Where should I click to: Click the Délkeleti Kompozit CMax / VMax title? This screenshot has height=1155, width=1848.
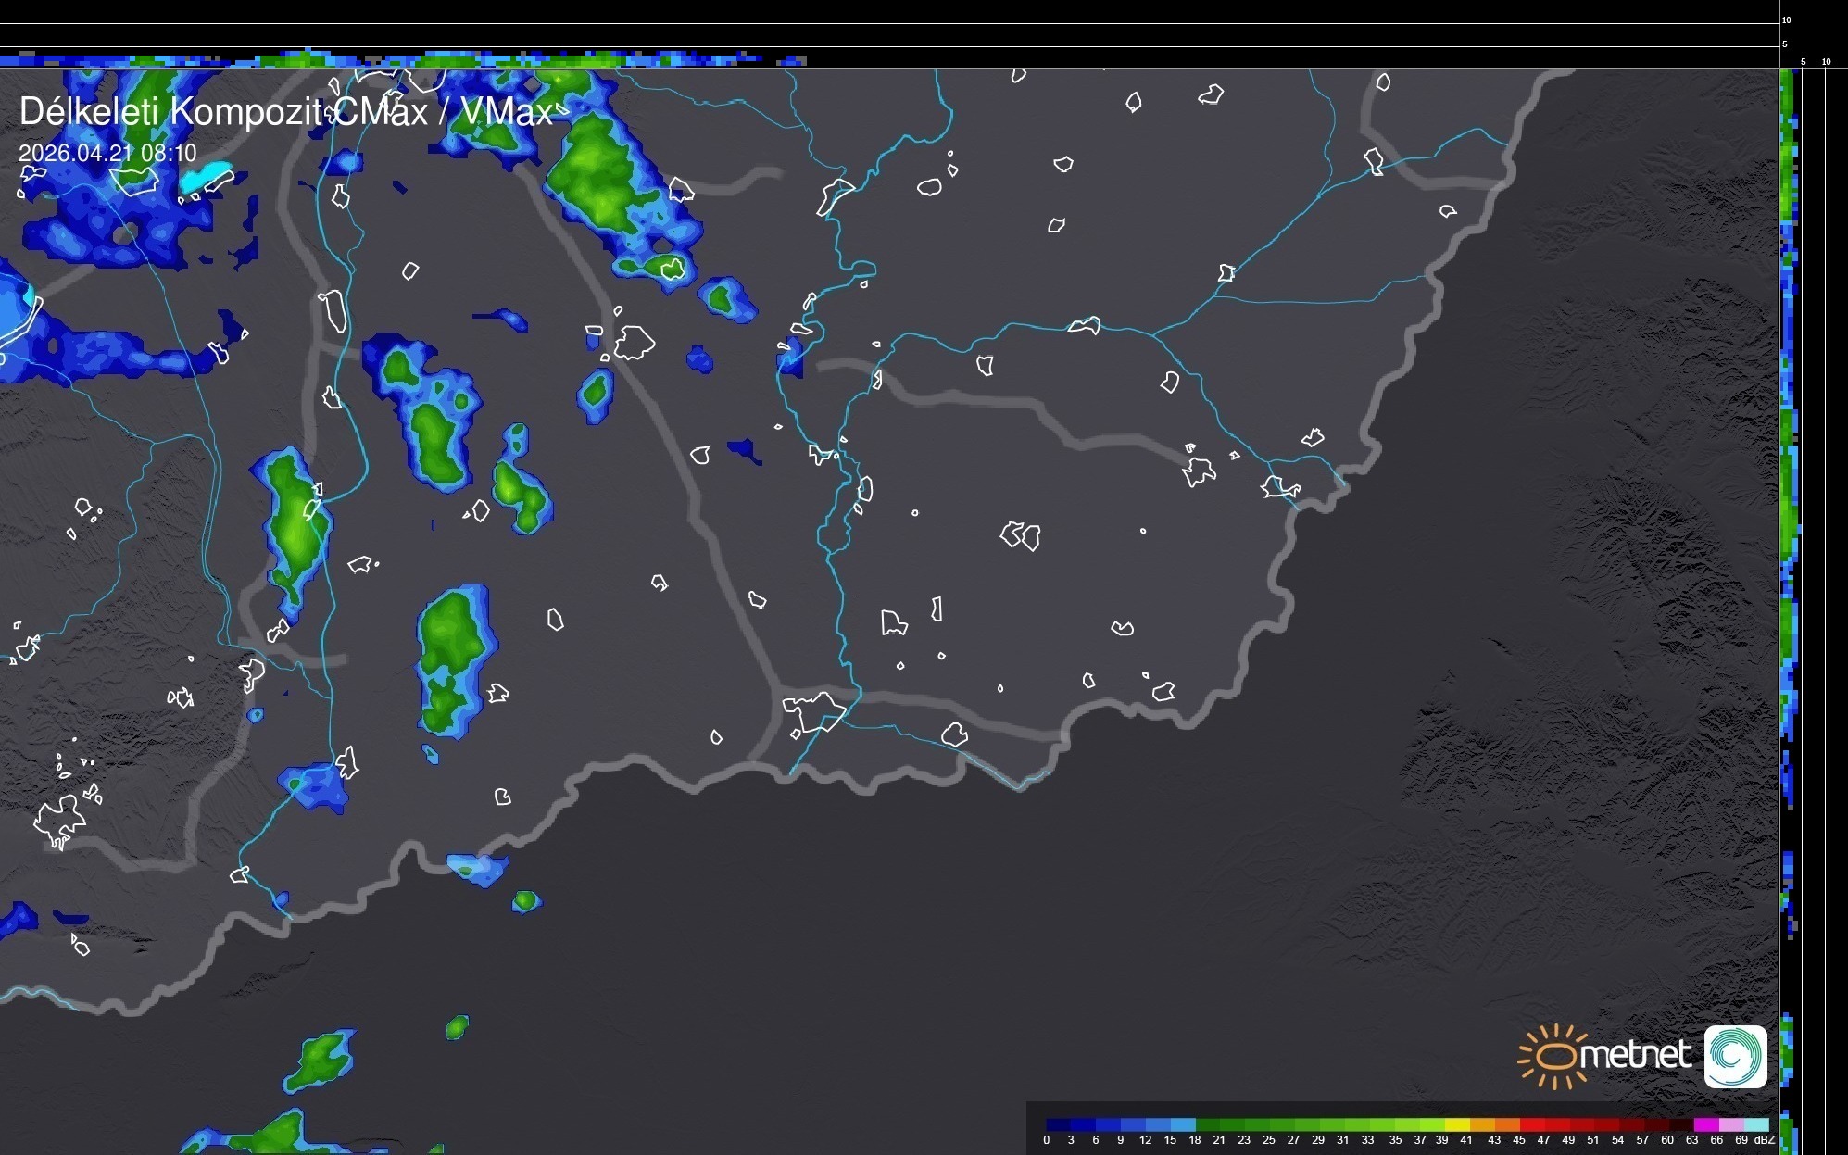pos(285,112)
